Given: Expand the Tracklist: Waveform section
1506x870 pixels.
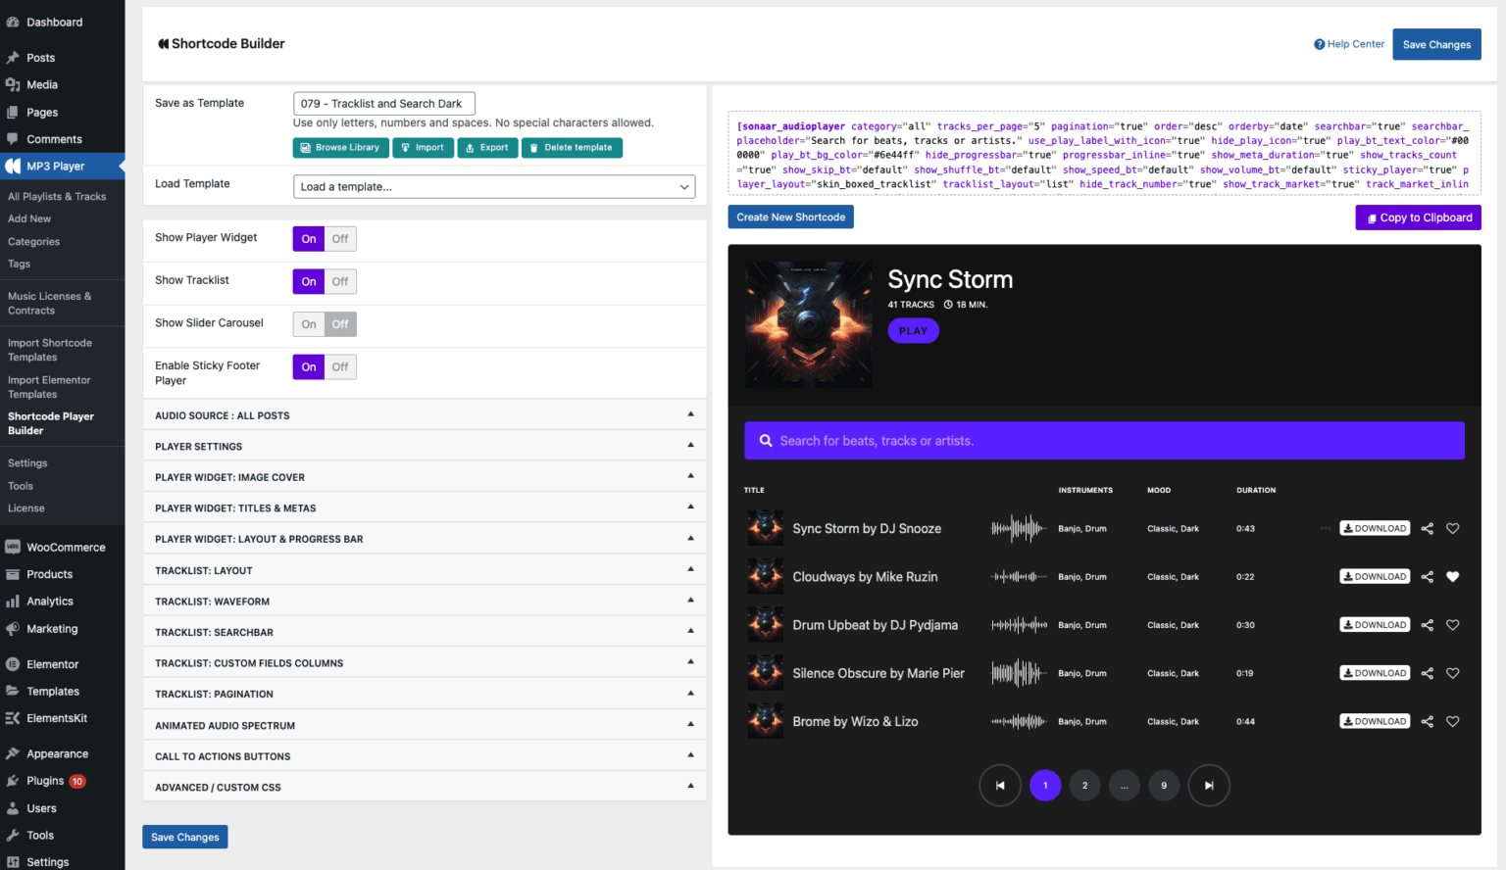Looking at the screenshot, I should (425, 602).
